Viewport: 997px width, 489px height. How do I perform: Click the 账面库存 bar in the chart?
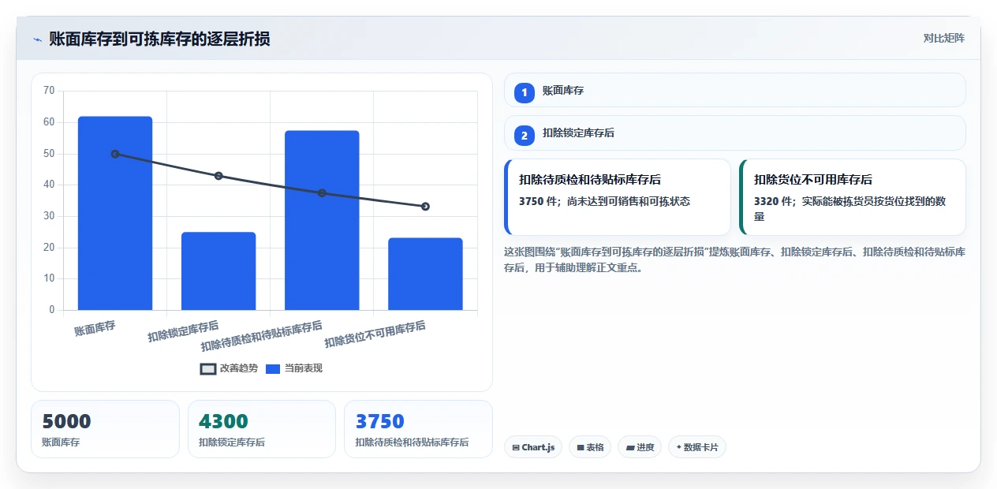click(115, 213)
